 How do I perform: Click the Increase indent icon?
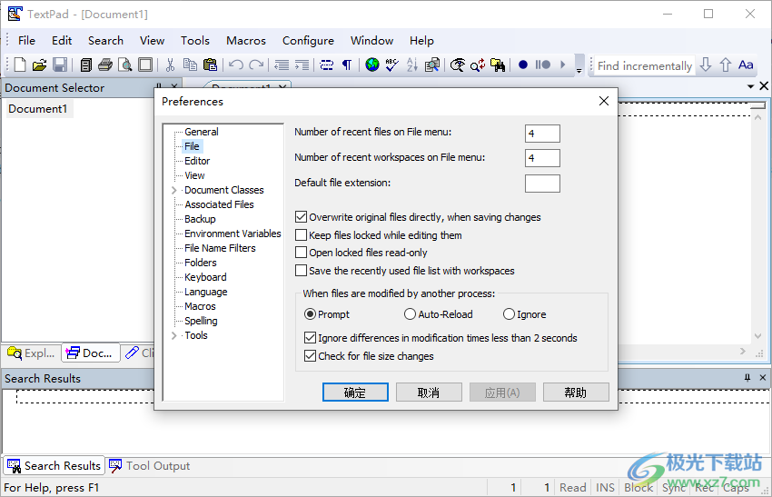coord(302,65)
